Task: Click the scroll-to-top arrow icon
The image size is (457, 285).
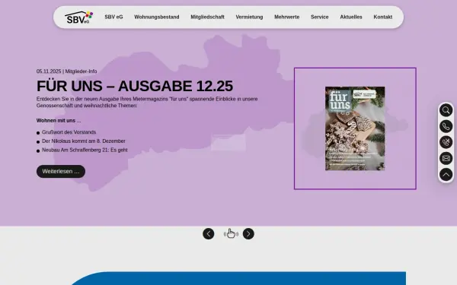Action: coord(446,175)
